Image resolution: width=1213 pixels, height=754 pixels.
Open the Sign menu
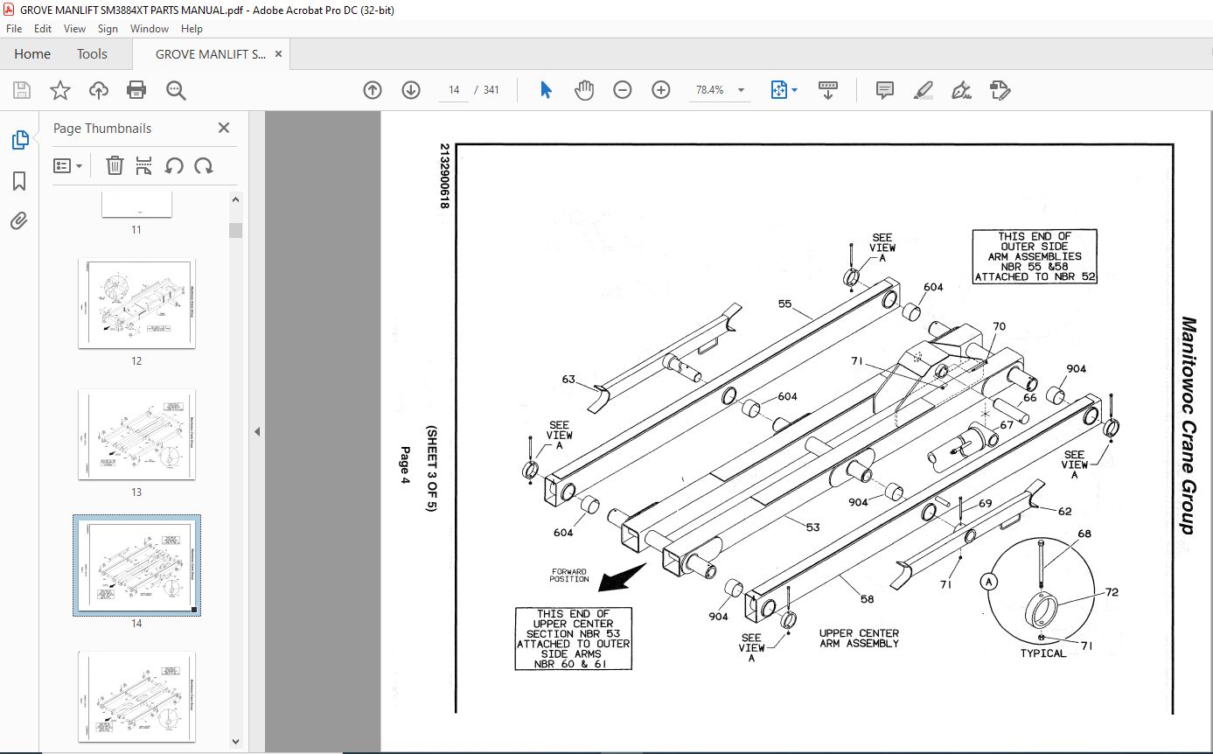click(x=108, y=29)
